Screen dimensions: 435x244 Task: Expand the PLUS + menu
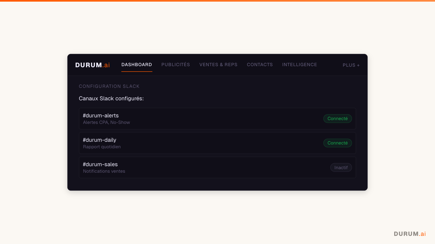coord(351,65)
